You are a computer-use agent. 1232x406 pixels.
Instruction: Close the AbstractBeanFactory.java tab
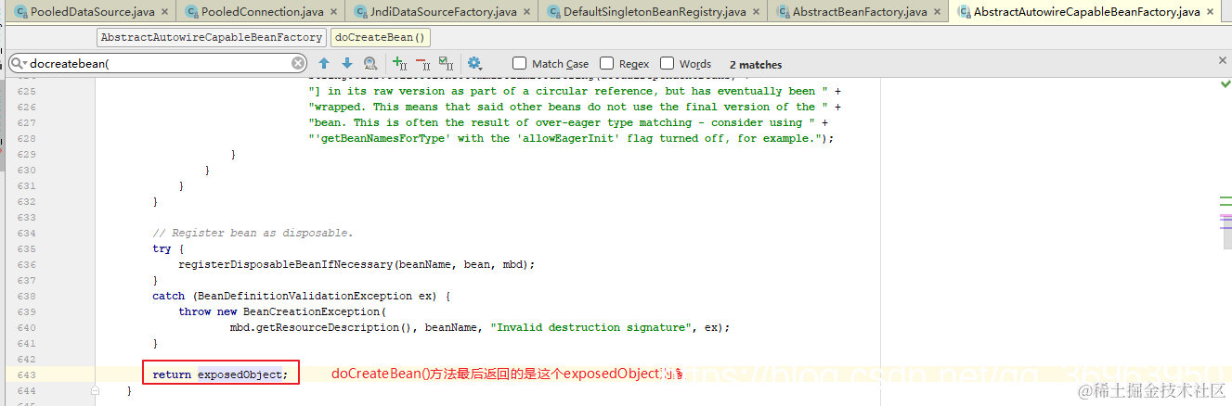coord(936,12)
